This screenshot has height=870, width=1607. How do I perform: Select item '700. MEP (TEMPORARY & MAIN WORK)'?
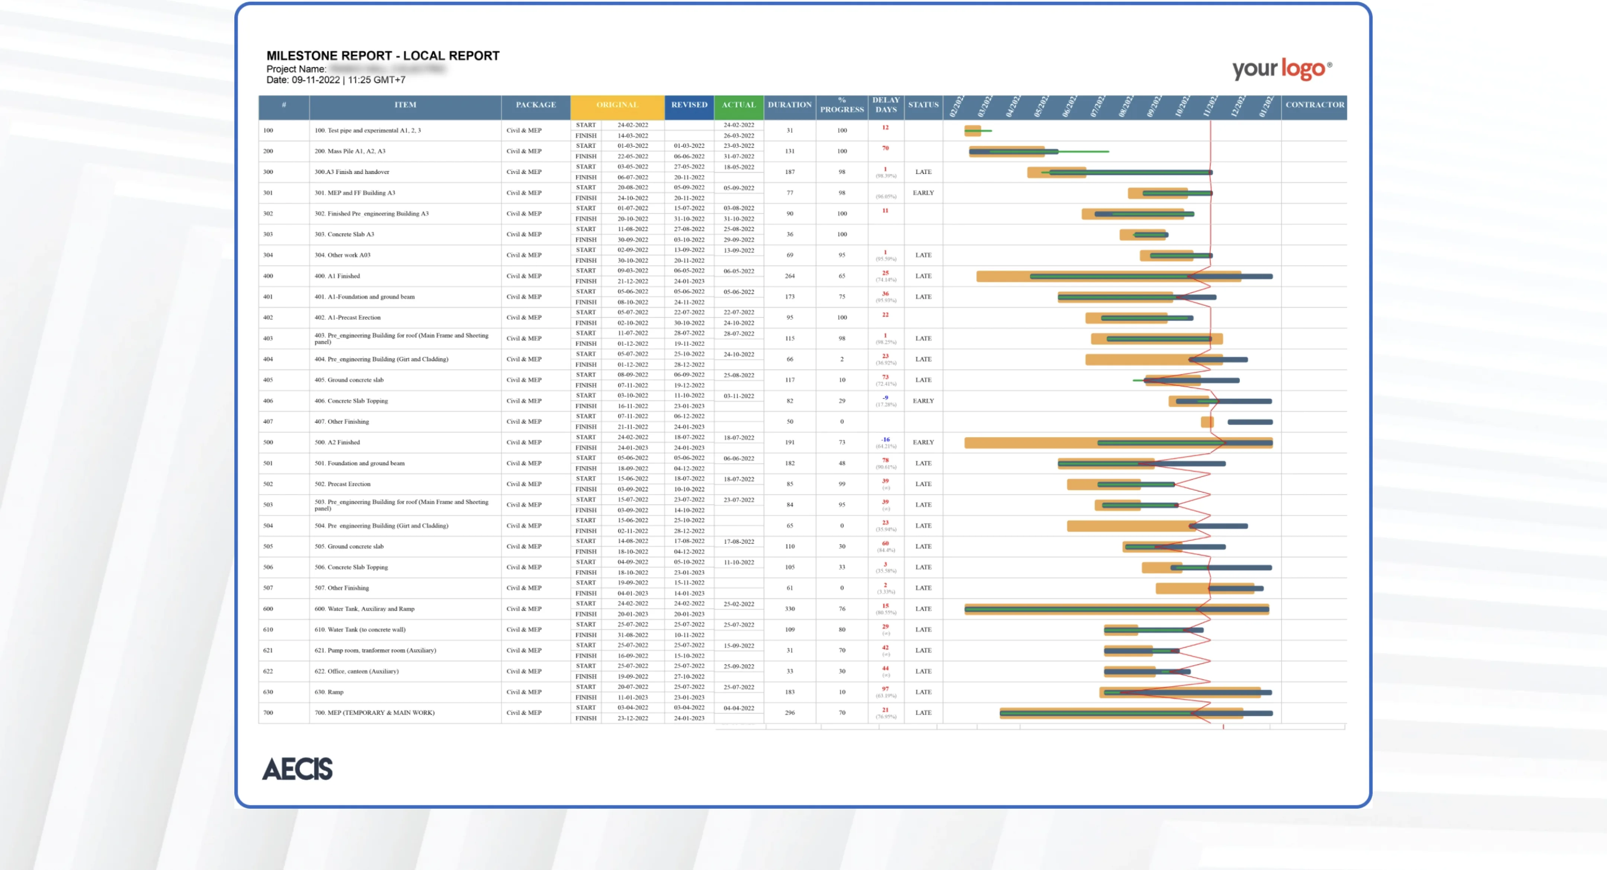pos(375,712)
